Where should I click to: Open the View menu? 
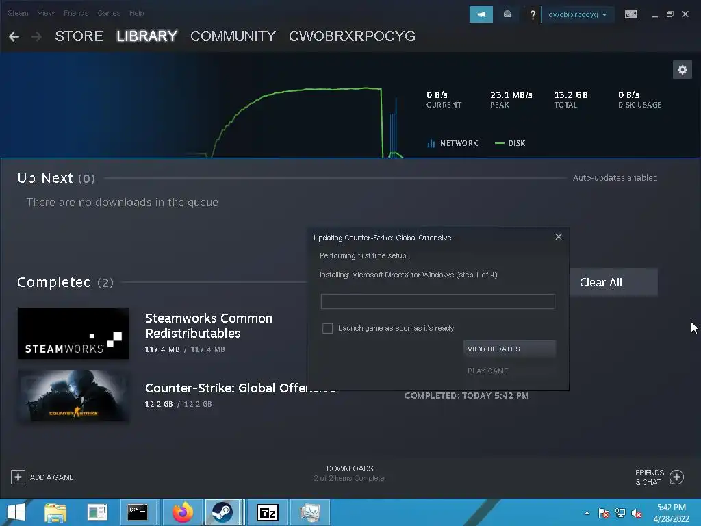pos(46,13)
